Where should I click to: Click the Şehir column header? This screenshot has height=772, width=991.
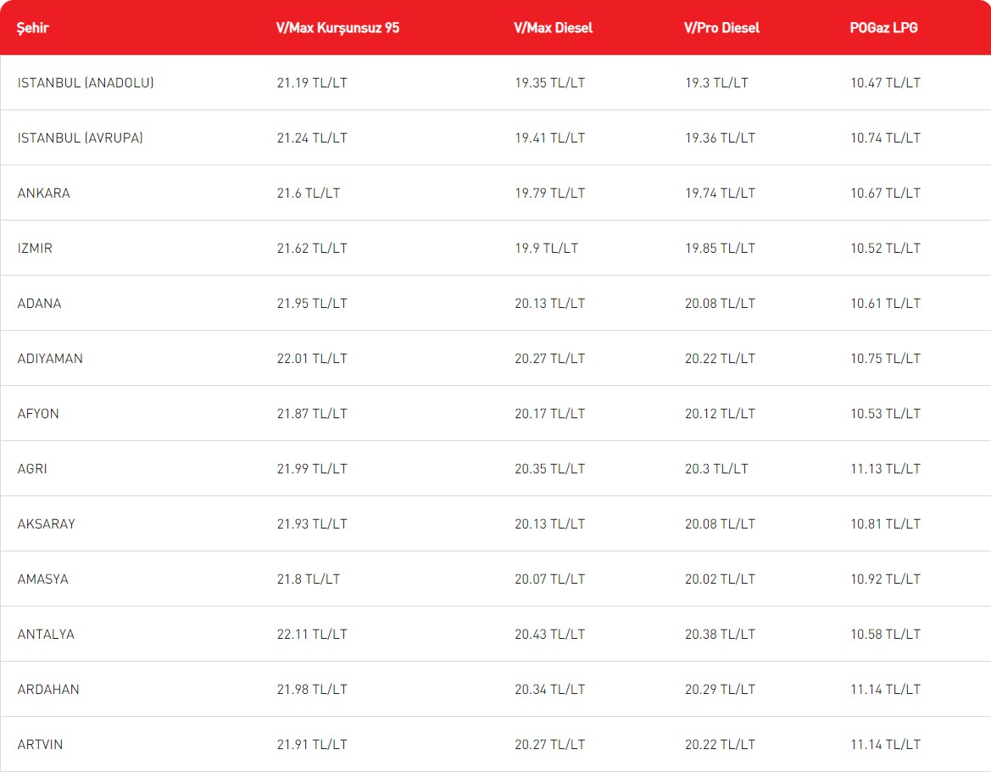click(33, 28)
